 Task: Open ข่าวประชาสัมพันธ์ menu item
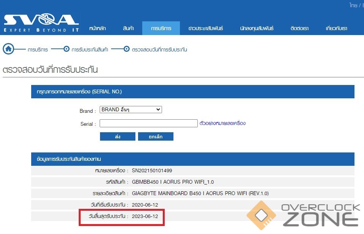[206, 28]
